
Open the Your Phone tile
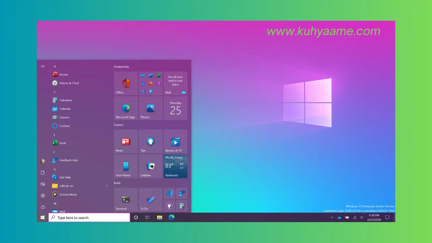pyautogui.click(x=126, y=166)
